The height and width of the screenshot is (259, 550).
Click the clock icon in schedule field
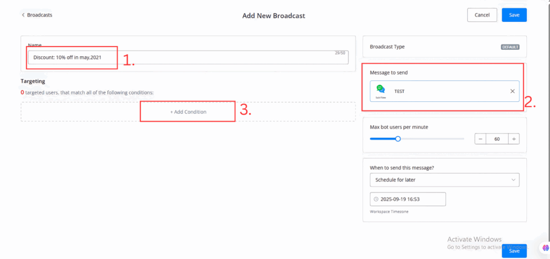(x=376, y=199)
